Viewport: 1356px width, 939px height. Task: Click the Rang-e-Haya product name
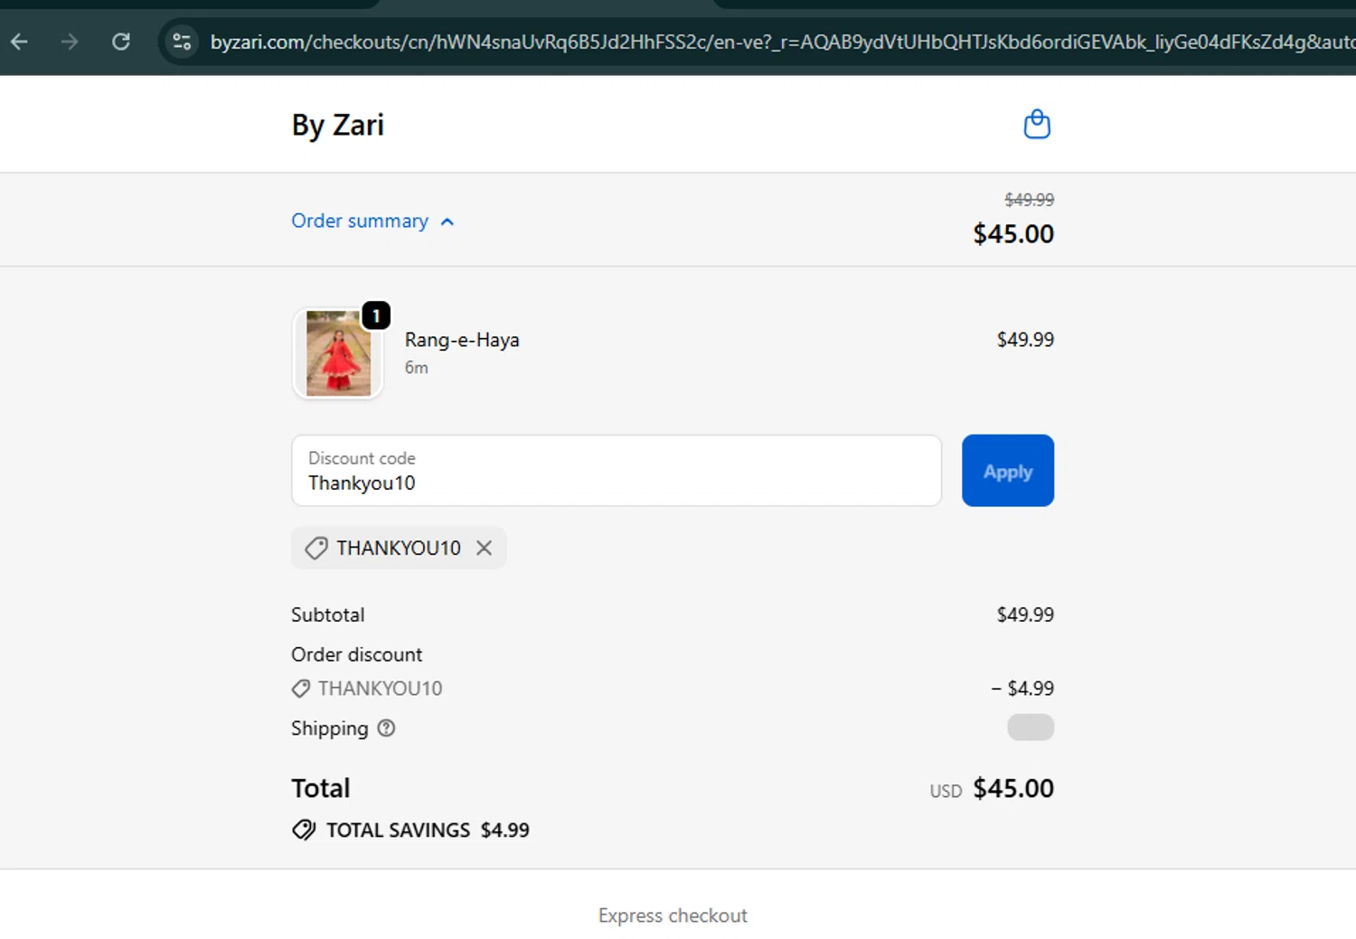[462, 340]
